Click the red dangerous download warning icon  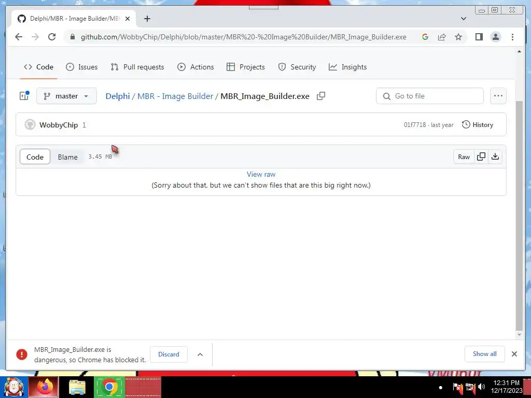pos(22,354)
